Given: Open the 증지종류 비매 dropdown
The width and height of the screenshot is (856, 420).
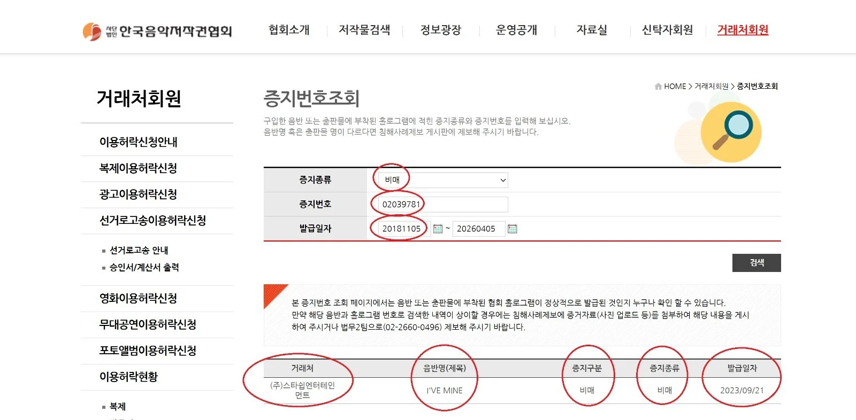Looking at the screenshot, I should (443, 180).
